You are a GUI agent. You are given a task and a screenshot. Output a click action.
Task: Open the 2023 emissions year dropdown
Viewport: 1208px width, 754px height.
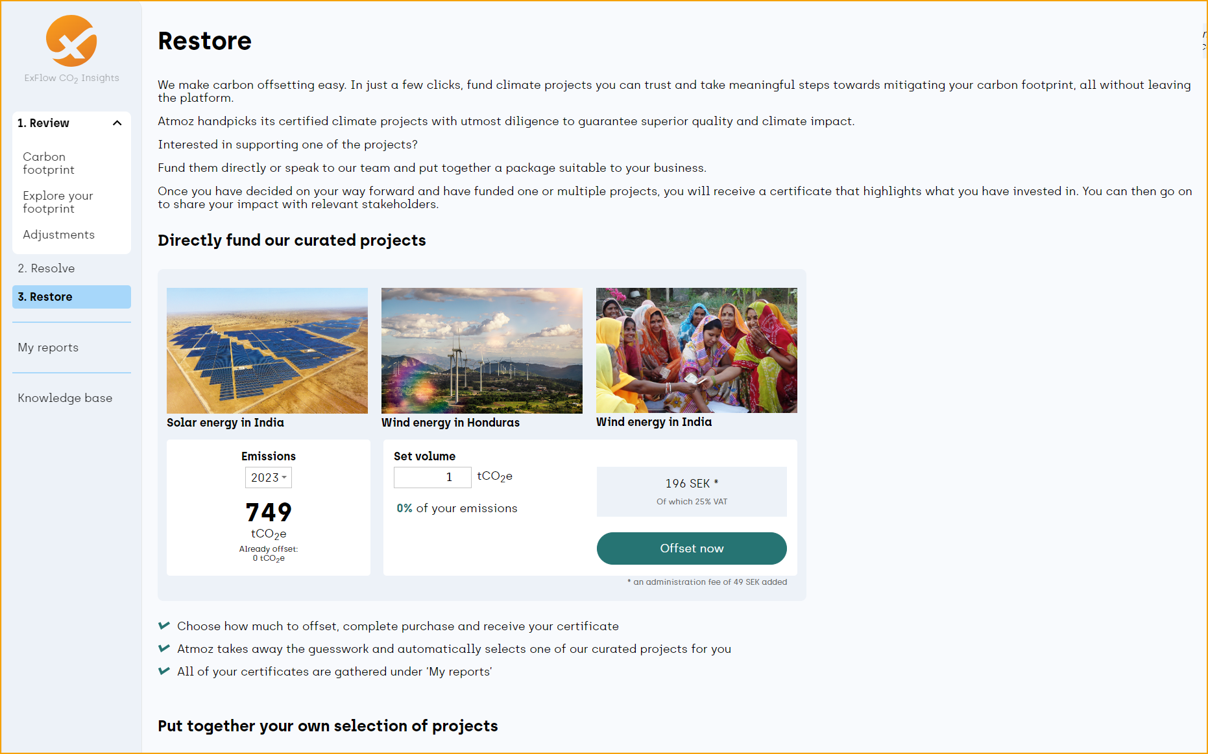pyautogui.click(x=269, y=478)
